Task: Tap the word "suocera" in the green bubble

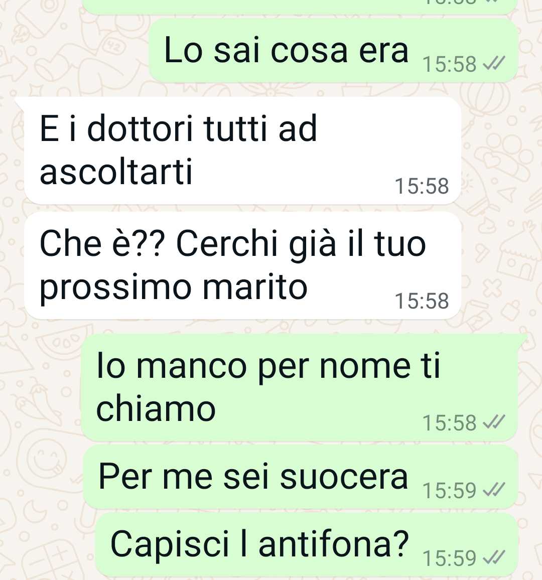Action: point(344,477)
